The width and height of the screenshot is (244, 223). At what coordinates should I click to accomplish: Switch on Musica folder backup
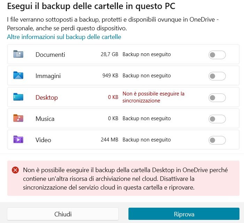pyautogui.click(x=217, y=119)
